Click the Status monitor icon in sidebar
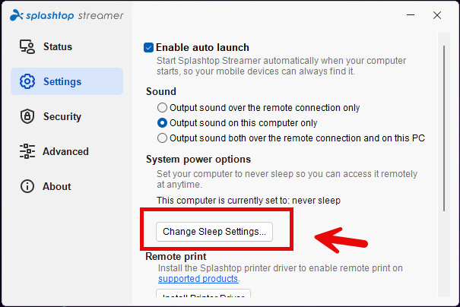The height and width of the screenshot is (307, 460). coord(27,47)
